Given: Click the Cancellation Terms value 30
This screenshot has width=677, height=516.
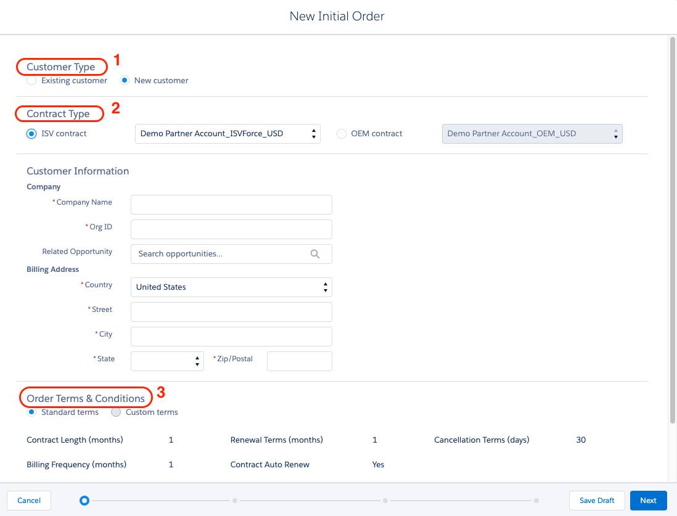Looking at the screenshot, I should 581,440.
